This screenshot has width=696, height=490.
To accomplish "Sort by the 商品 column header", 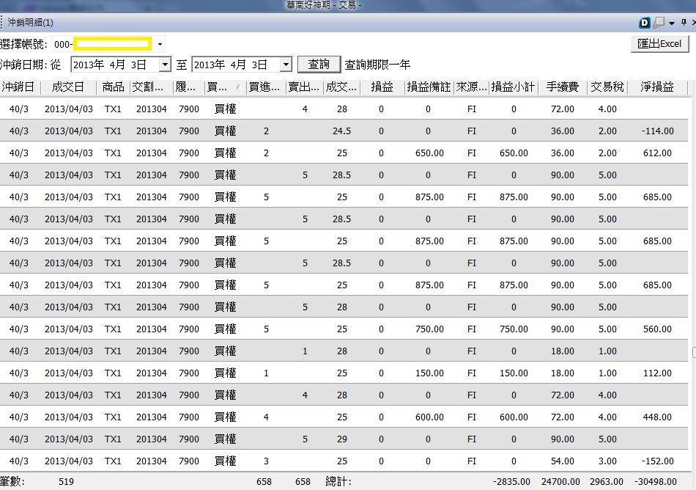I will pos(113,87).
